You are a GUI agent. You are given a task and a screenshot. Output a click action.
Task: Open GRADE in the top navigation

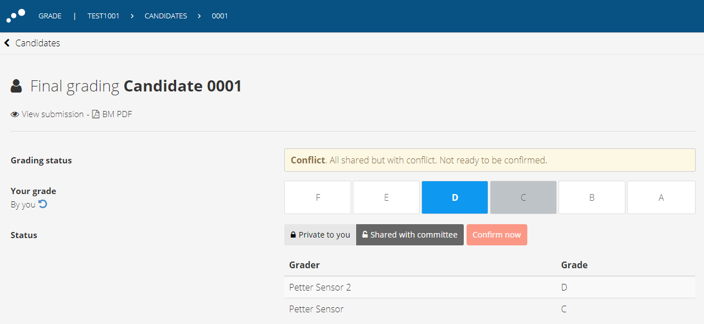[50, 16]
